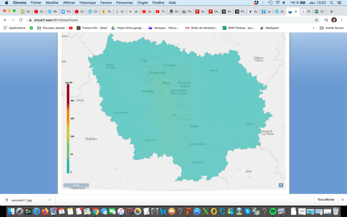Image resolution: width=347 pixels, height=217 pixels.
Task: Open the Historique menu
Action: 87,2
